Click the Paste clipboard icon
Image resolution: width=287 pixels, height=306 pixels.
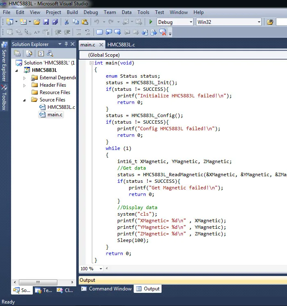84,22
